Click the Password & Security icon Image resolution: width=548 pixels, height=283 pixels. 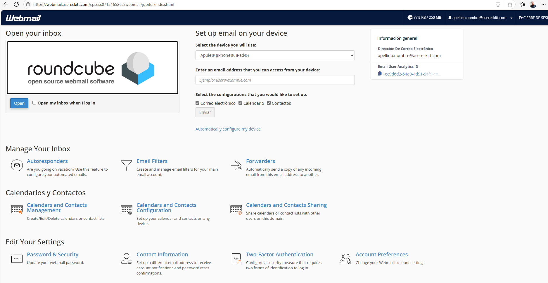[x=17, y=259]
